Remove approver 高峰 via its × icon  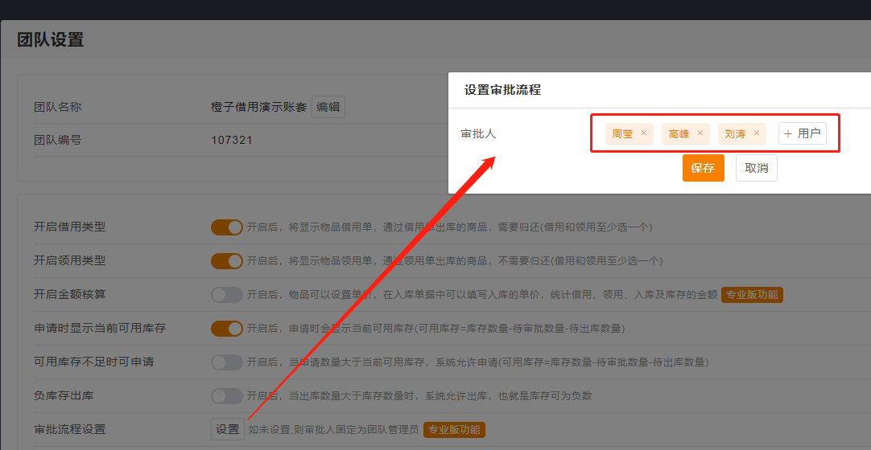click(x=700, y=133)
